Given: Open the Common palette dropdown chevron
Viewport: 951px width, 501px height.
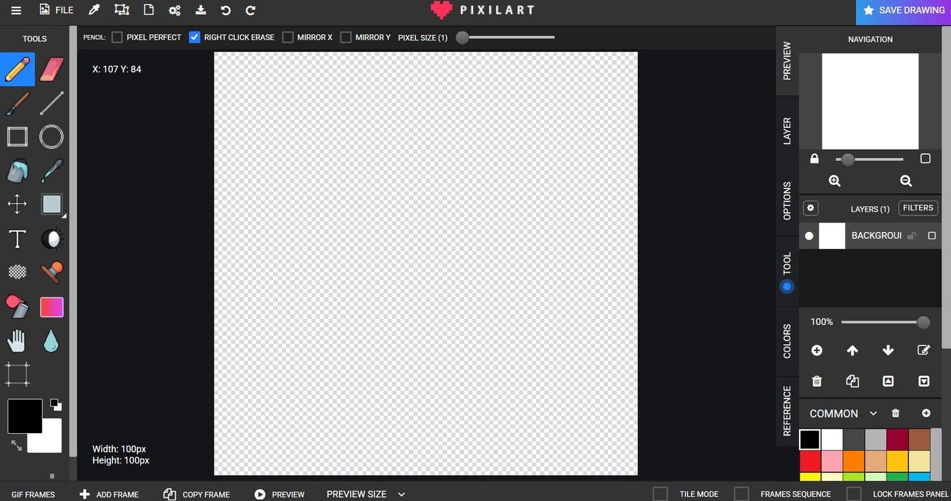Looking at the screenshot, I should point(873,413).
